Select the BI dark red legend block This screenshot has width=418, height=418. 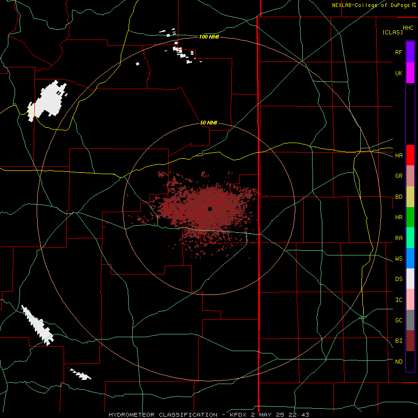(x=410, y=341)
